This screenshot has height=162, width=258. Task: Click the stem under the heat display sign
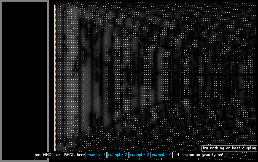[229, 152]
